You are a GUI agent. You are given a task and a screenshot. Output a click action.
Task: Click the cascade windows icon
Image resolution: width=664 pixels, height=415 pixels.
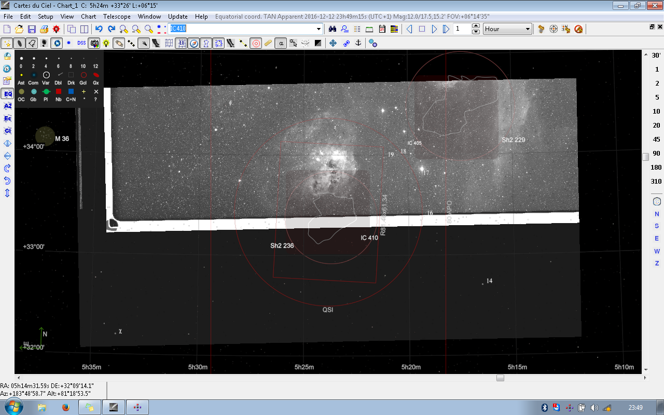[x=72, y=29]
